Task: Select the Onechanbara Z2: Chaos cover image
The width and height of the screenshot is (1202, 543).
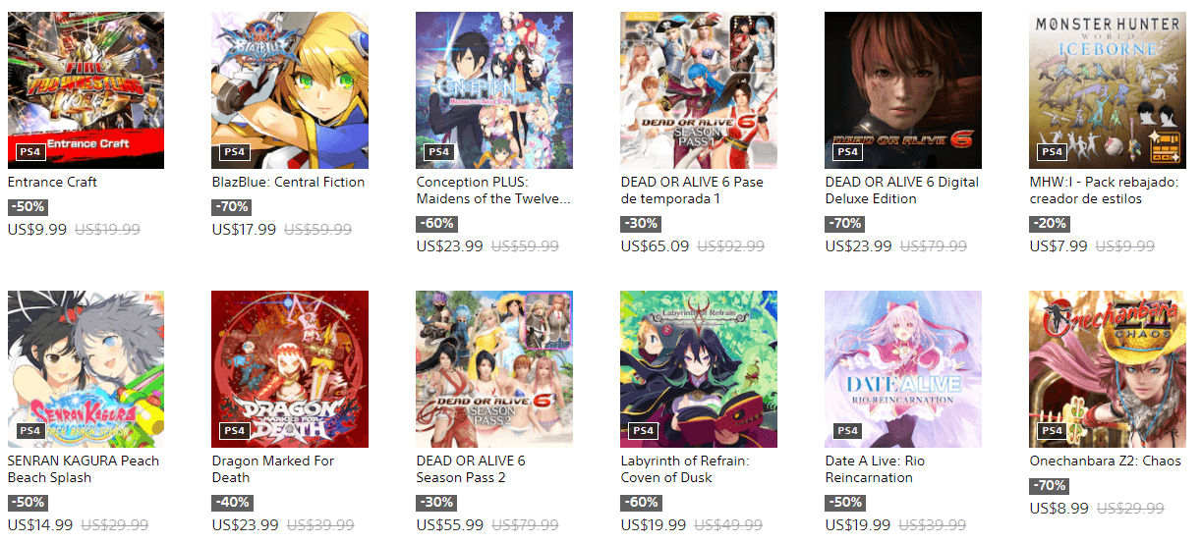Action: [1108, 369]
